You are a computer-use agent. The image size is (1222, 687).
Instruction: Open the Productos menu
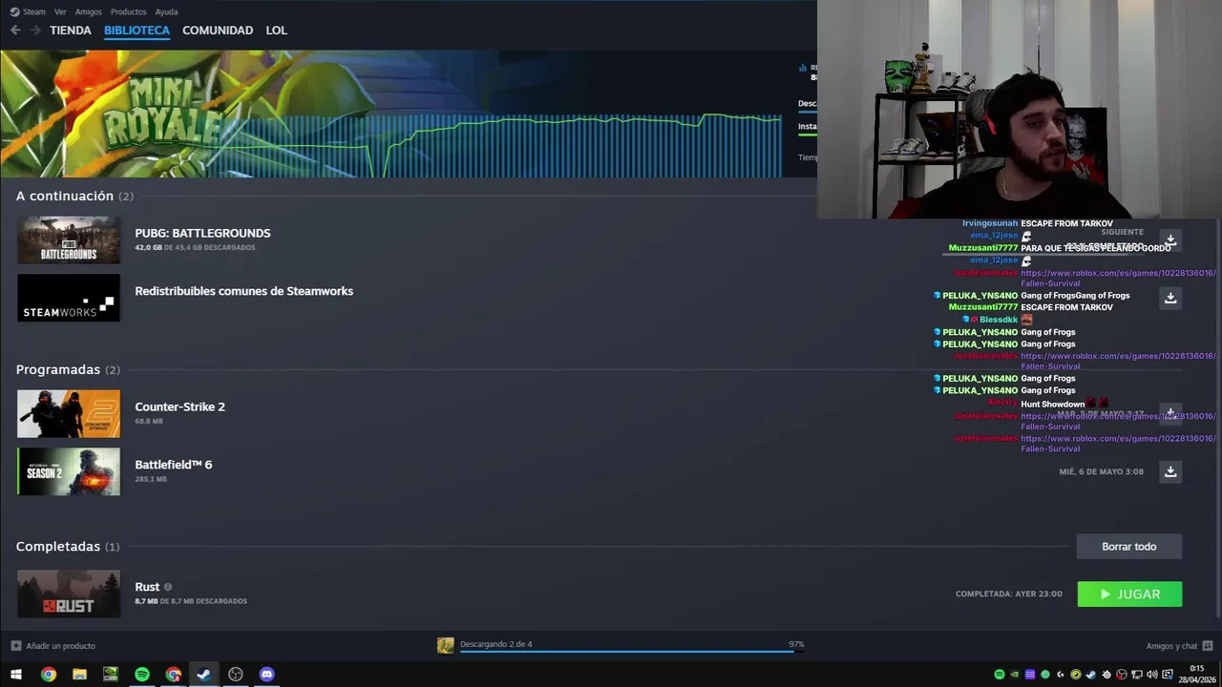tap(128, 11)
